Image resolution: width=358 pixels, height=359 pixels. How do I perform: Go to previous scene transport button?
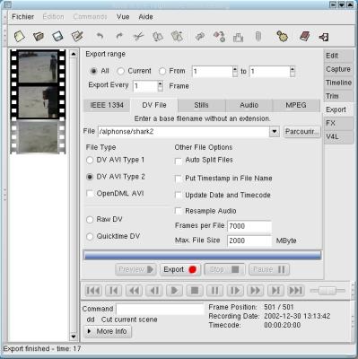114,291
